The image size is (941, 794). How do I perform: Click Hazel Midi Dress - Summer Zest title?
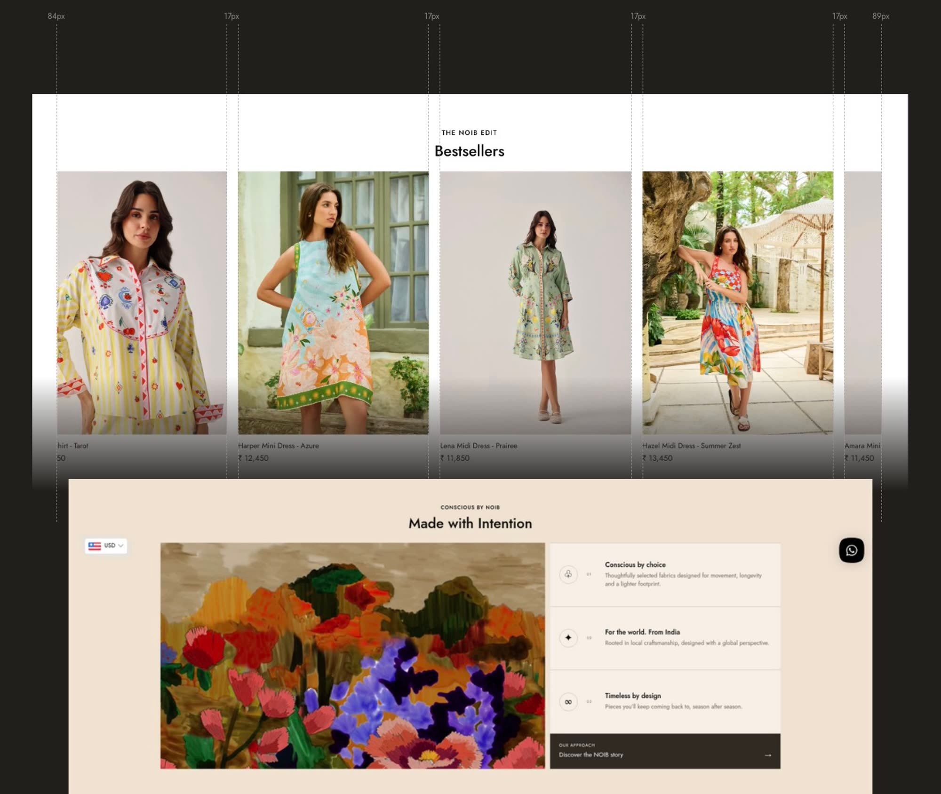point(692,446)
